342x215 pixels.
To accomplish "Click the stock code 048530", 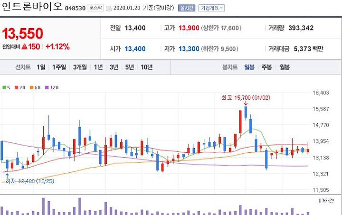I will pos(75,8).
